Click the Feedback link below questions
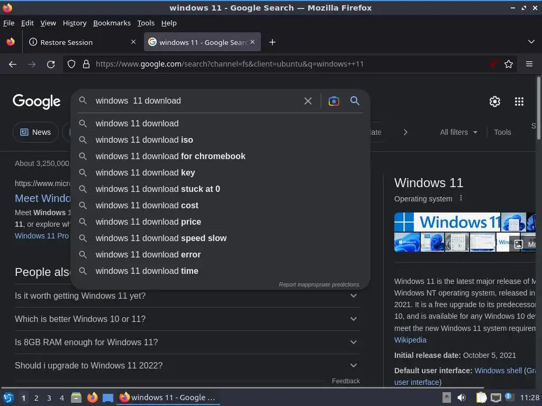 pos(346,381)
